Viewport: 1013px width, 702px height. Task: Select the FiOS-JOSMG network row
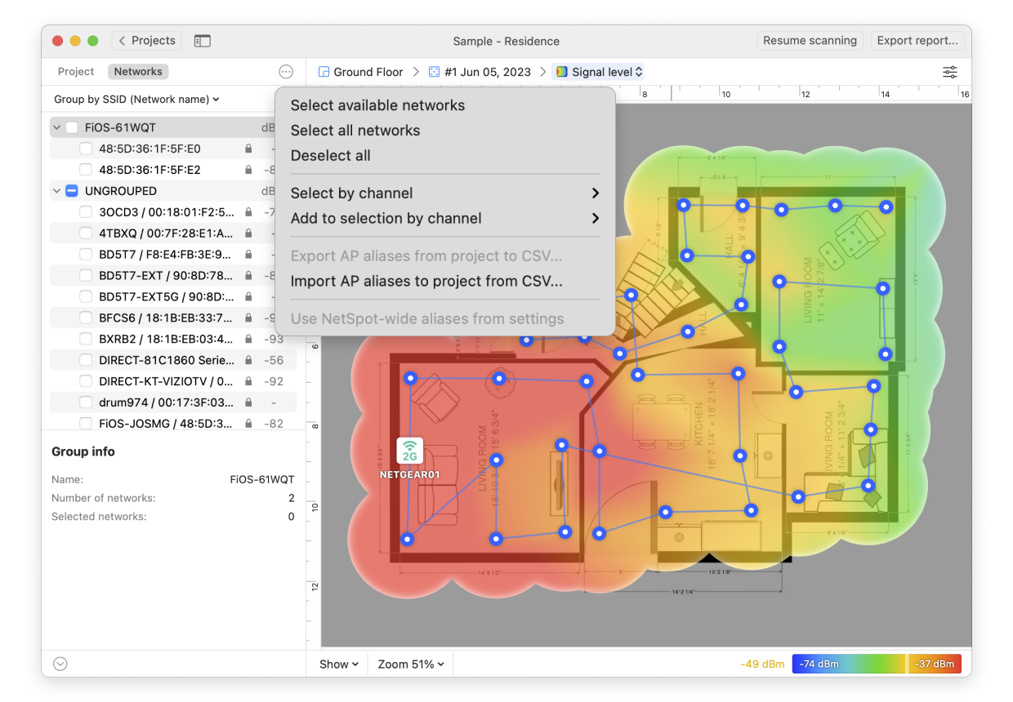173,424
